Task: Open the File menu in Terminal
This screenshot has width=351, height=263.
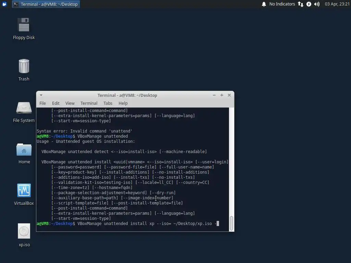Action: tap(43, 103)
